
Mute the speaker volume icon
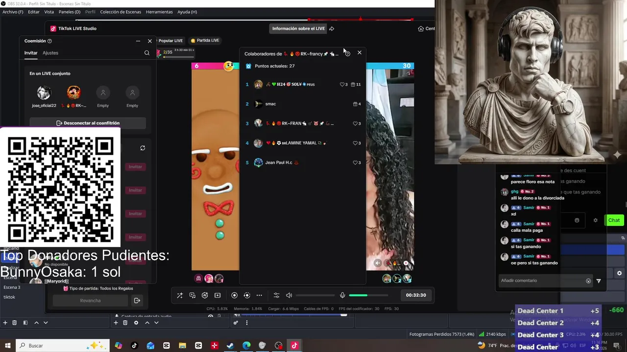click(x=289, y=295)
